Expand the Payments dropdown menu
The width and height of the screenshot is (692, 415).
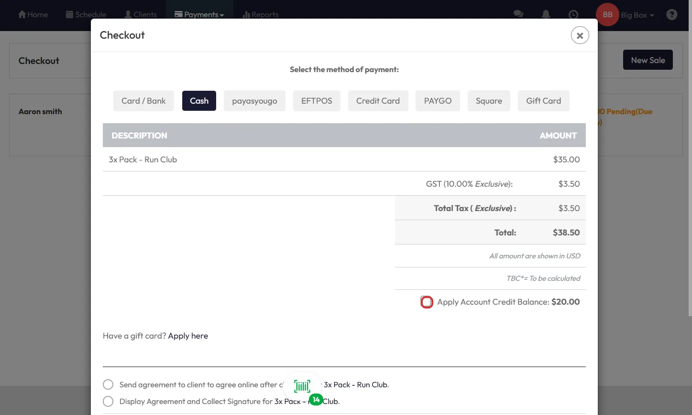199,14
